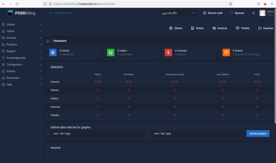Click the red invoices dollar icon
This screenshot has width=276, height=163.
coord(168,53)
